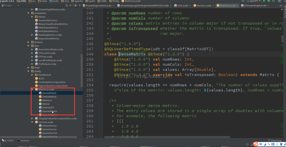Close the Vectors.scala tab

click(213, 6)
